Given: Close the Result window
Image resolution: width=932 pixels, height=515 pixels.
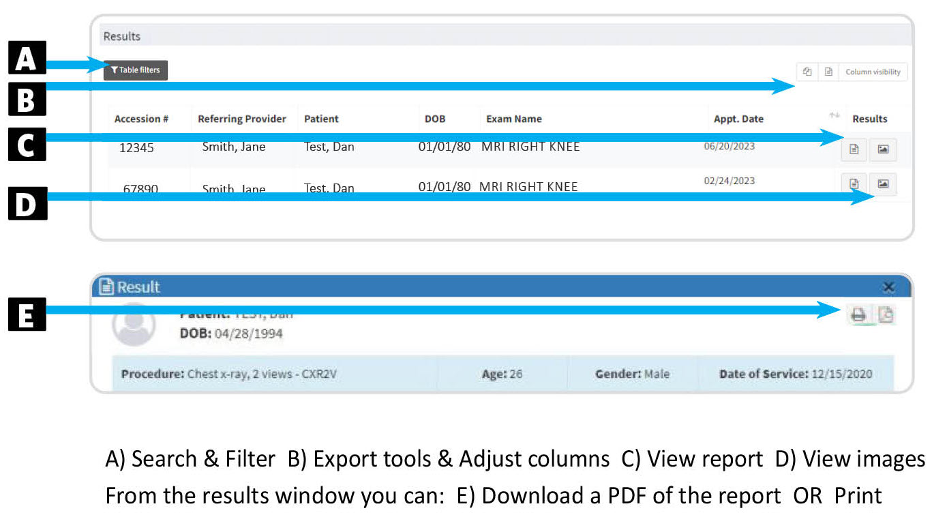Looking at the screenshot, I should 888,287.
